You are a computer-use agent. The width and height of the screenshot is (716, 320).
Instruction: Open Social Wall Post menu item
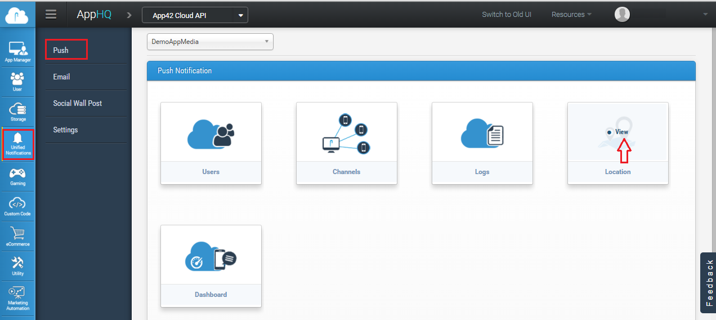[x=78, y=103]
